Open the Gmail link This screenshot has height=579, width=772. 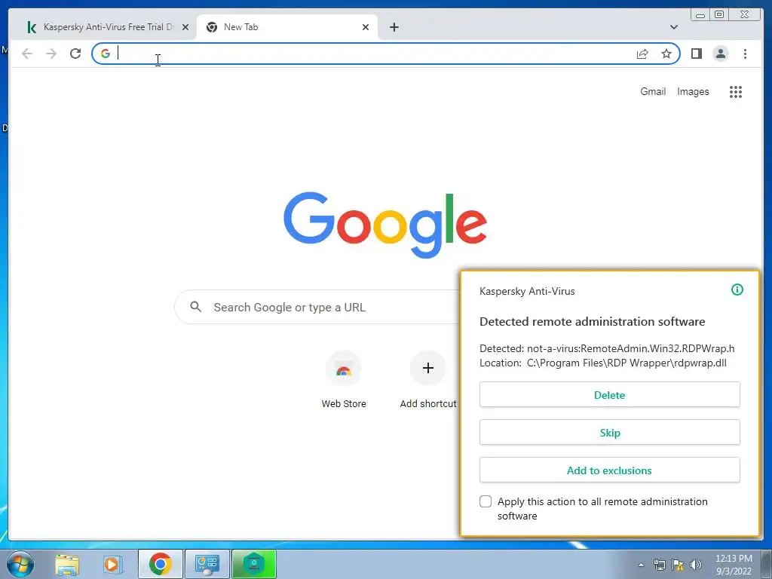[x=653, y=91]
